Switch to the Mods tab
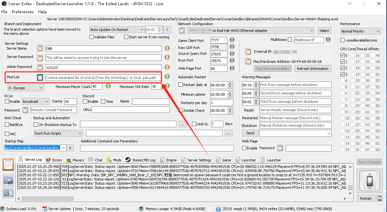 click(x=114, y=160)
